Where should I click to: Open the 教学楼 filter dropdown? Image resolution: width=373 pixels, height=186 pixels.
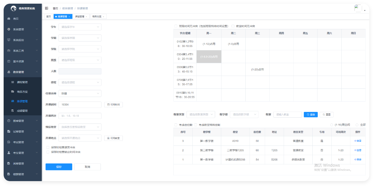tap(244, 114)
